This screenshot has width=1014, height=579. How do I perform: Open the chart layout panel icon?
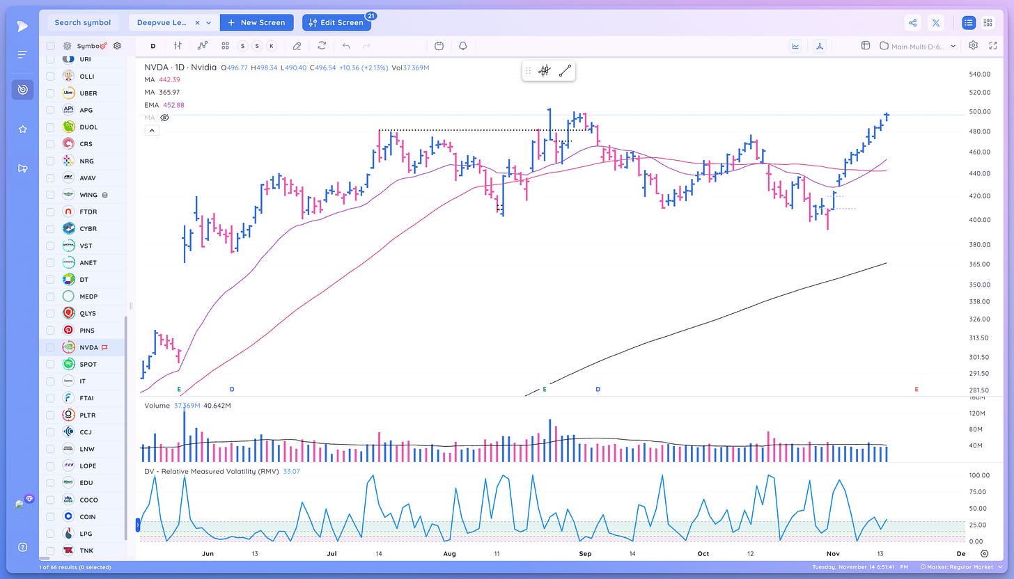tap(866, 46)
